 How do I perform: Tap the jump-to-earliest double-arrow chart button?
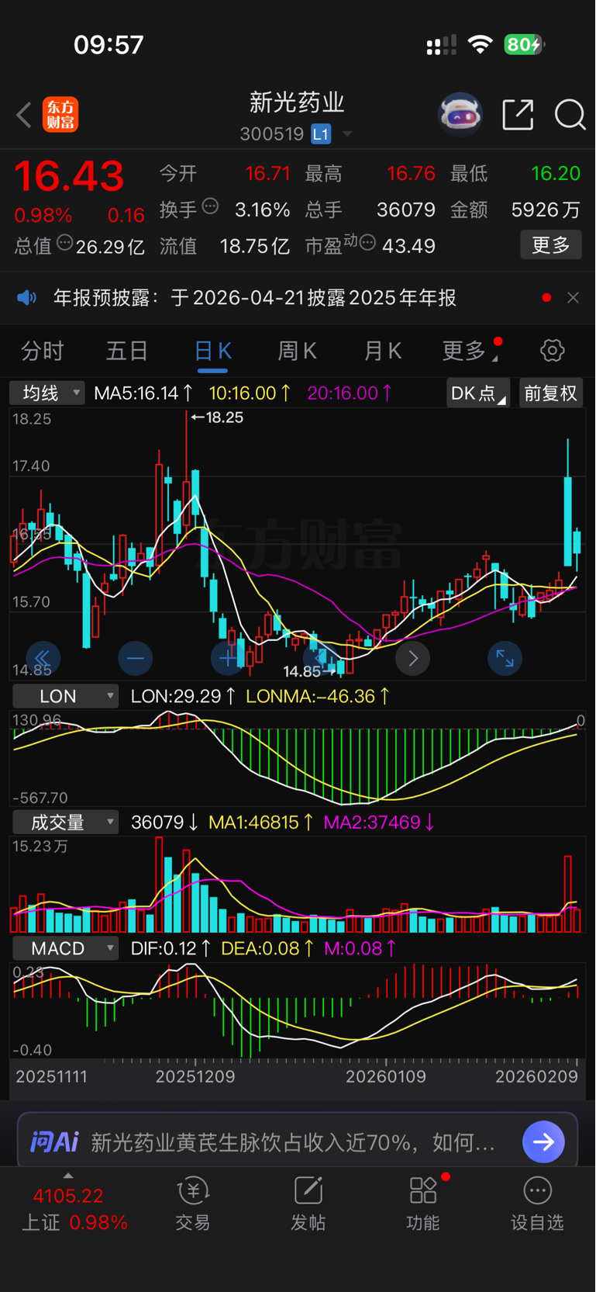click(x=43, y=658)
